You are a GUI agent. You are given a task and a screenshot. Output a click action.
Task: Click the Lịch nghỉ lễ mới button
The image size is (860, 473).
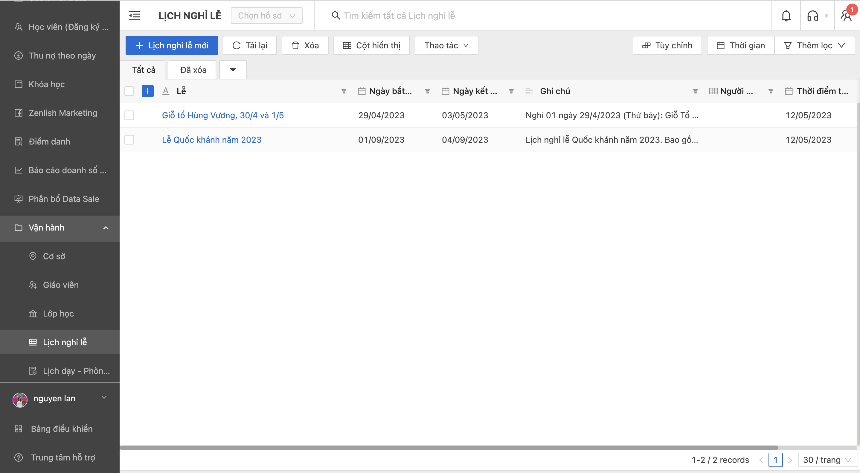point(172,45)
